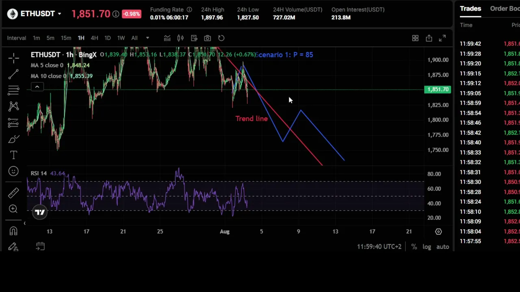This screenshot has width=520, height=292.
Task: Select the 15m interval
Action: (x=66, y=38)
